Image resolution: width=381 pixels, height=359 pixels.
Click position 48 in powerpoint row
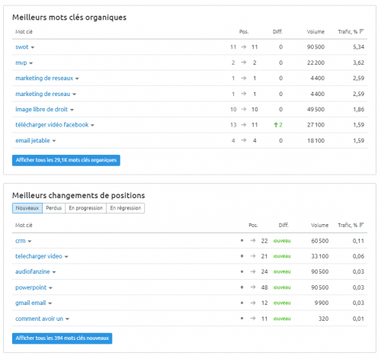(x=264, y=287)
